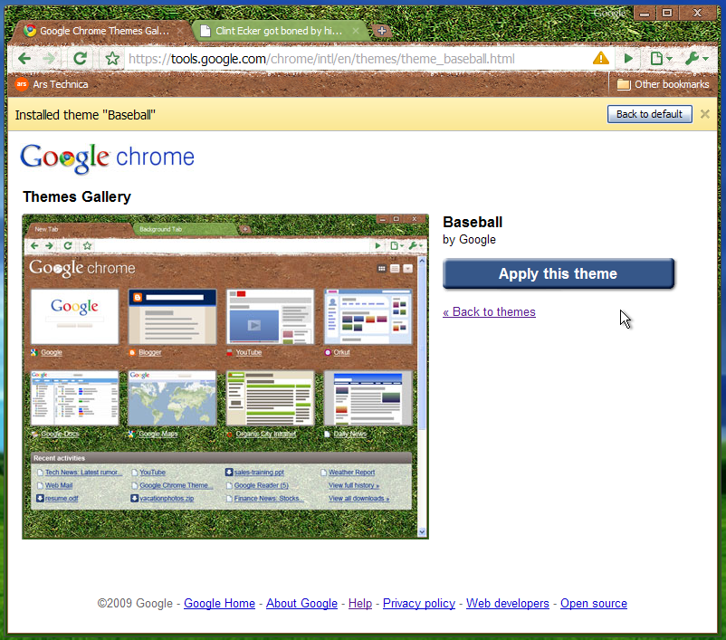Close the Clint Ecker tab

tap(356, 31)
